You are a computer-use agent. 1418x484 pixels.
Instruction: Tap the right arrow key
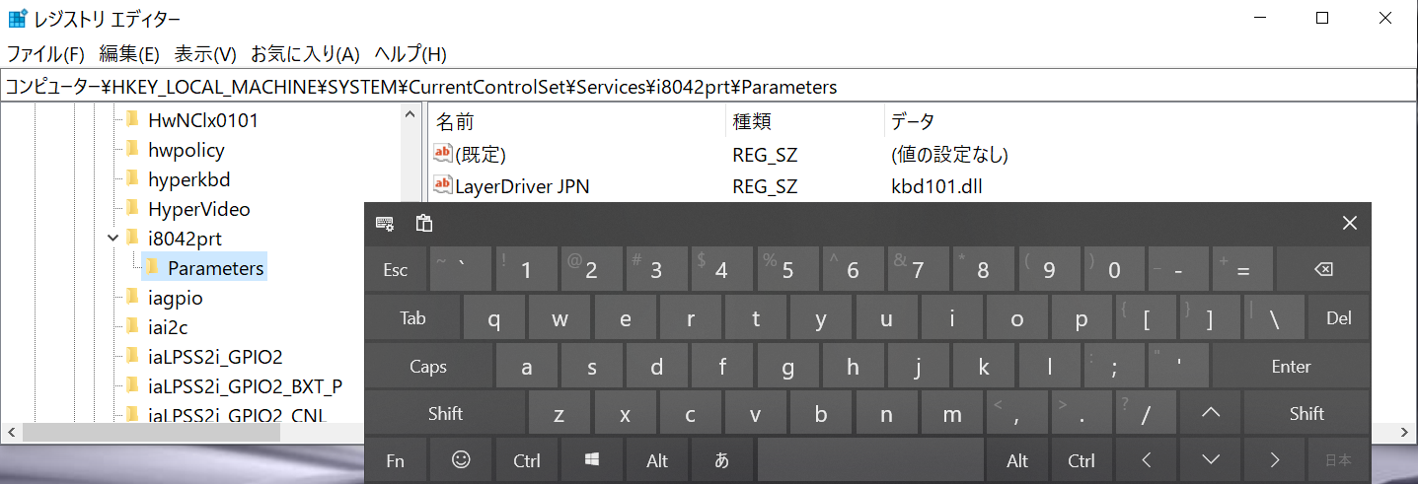1275,460
